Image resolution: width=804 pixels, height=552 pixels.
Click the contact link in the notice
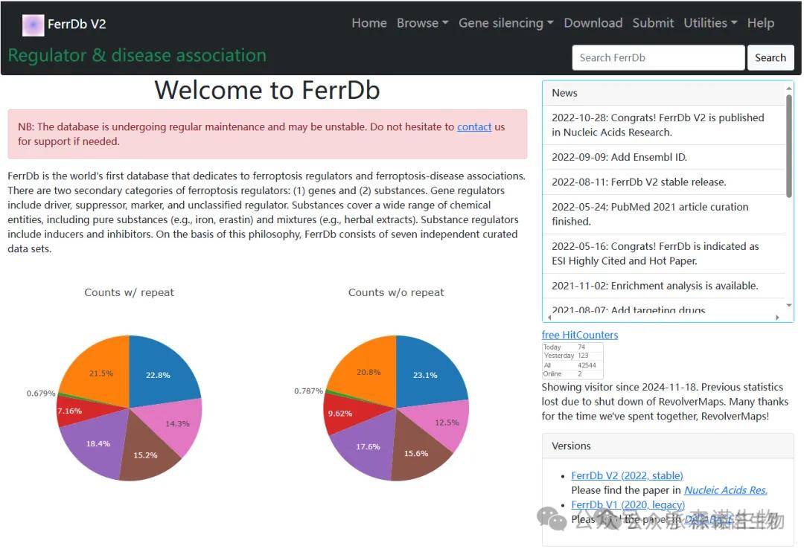(474, 127)
